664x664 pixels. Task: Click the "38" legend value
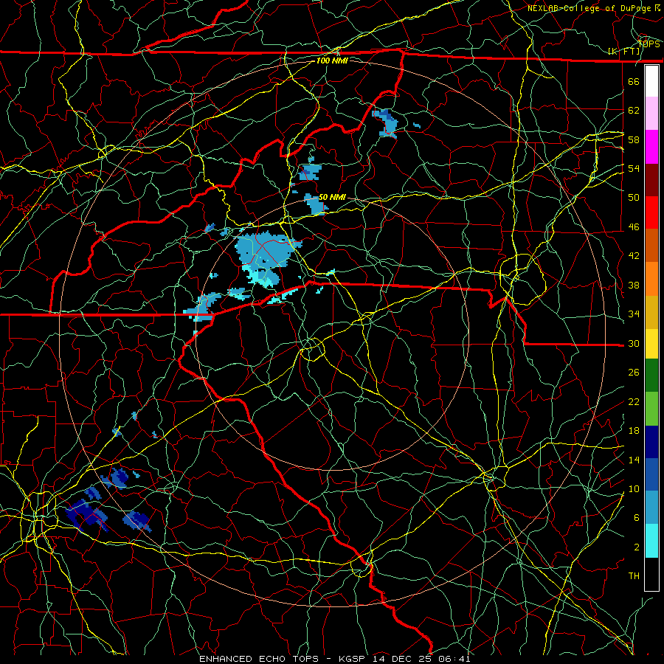pyautogui.click(x=634, y=285)
